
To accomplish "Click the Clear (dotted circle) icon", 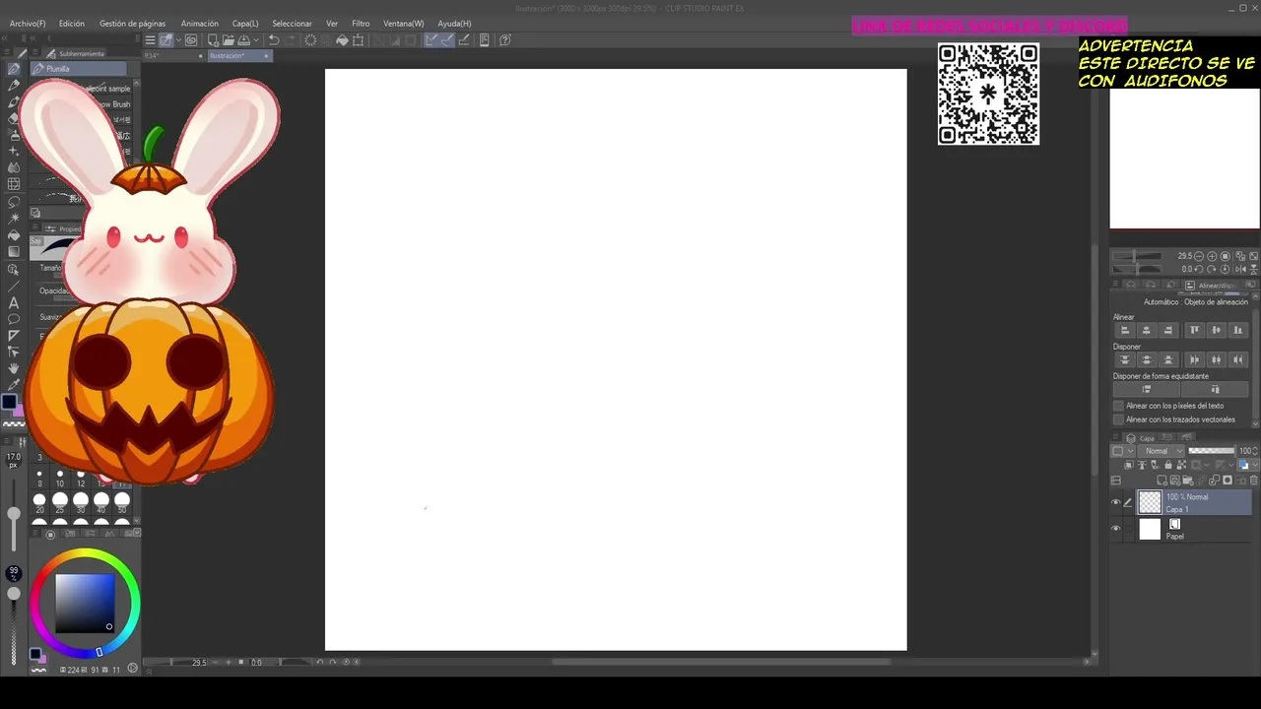I will click(x=310, y=40).
